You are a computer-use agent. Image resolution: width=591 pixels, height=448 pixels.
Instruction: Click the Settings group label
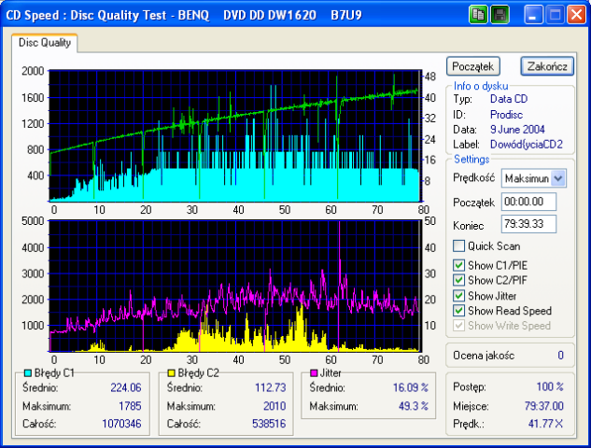471,160
